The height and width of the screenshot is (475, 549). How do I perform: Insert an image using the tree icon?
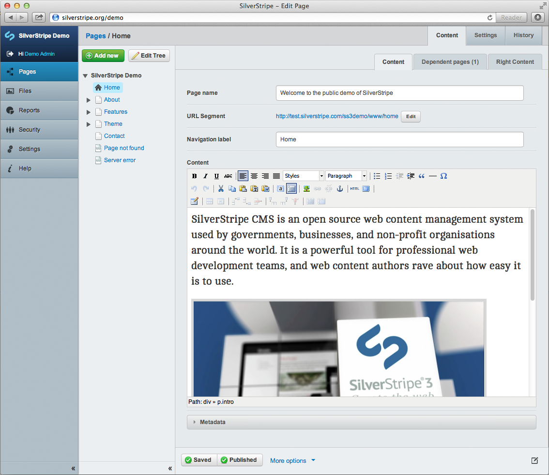coord(307,189)
